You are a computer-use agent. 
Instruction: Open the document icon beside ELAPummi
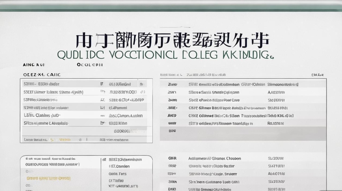pyautogui.click(x=102, y=107)
